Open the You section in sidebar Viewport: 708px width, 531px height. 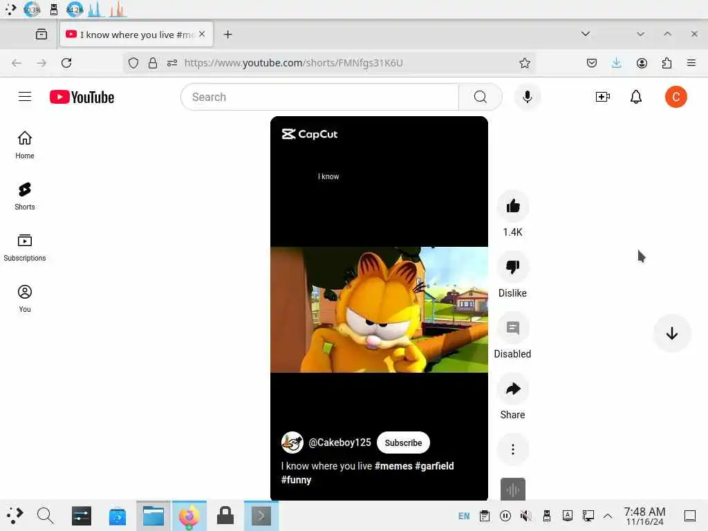click(25, 299)
